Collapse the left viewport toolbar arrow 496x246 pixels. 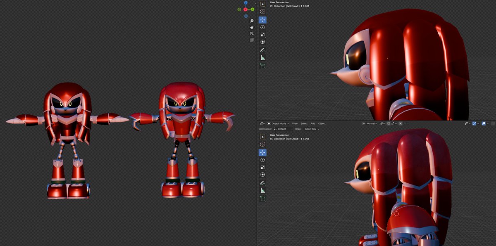point(255,3)
